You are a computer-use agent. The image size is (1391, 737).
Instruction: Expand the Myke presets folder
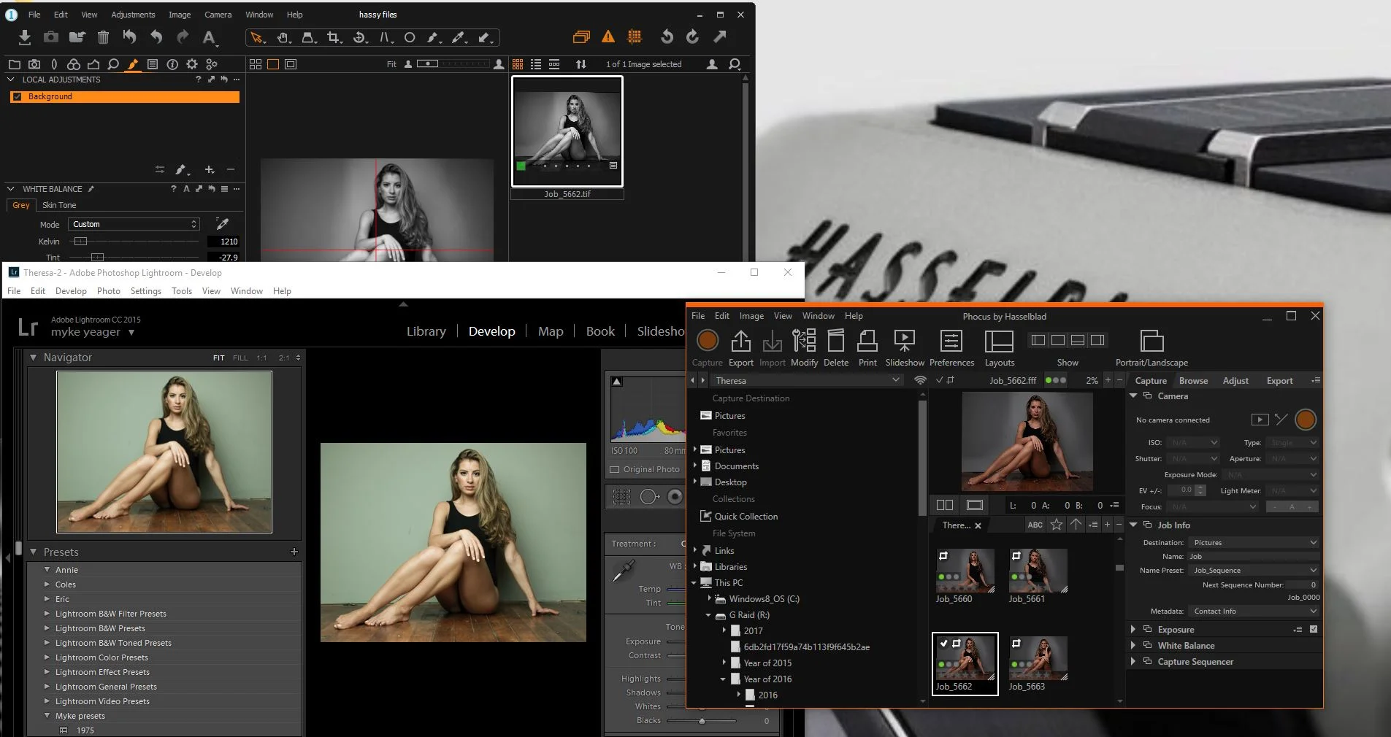point(47,716)
